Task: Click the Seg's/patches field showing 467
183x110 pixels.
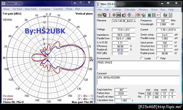Action: tap(121, 90)
